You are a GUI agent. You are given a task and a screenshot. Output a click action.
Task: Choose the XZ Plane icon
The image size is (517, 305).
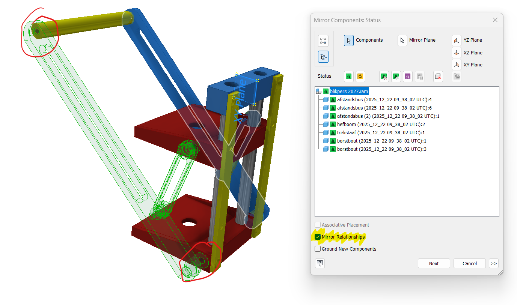[x=457, y=53]
